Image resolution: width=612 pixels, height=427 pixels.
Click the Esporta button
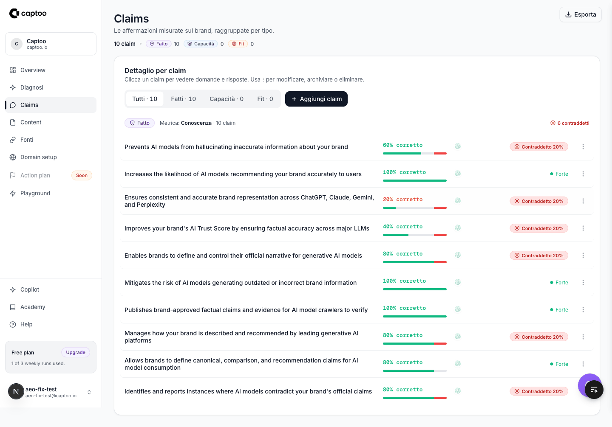click(x=581, y=14)
